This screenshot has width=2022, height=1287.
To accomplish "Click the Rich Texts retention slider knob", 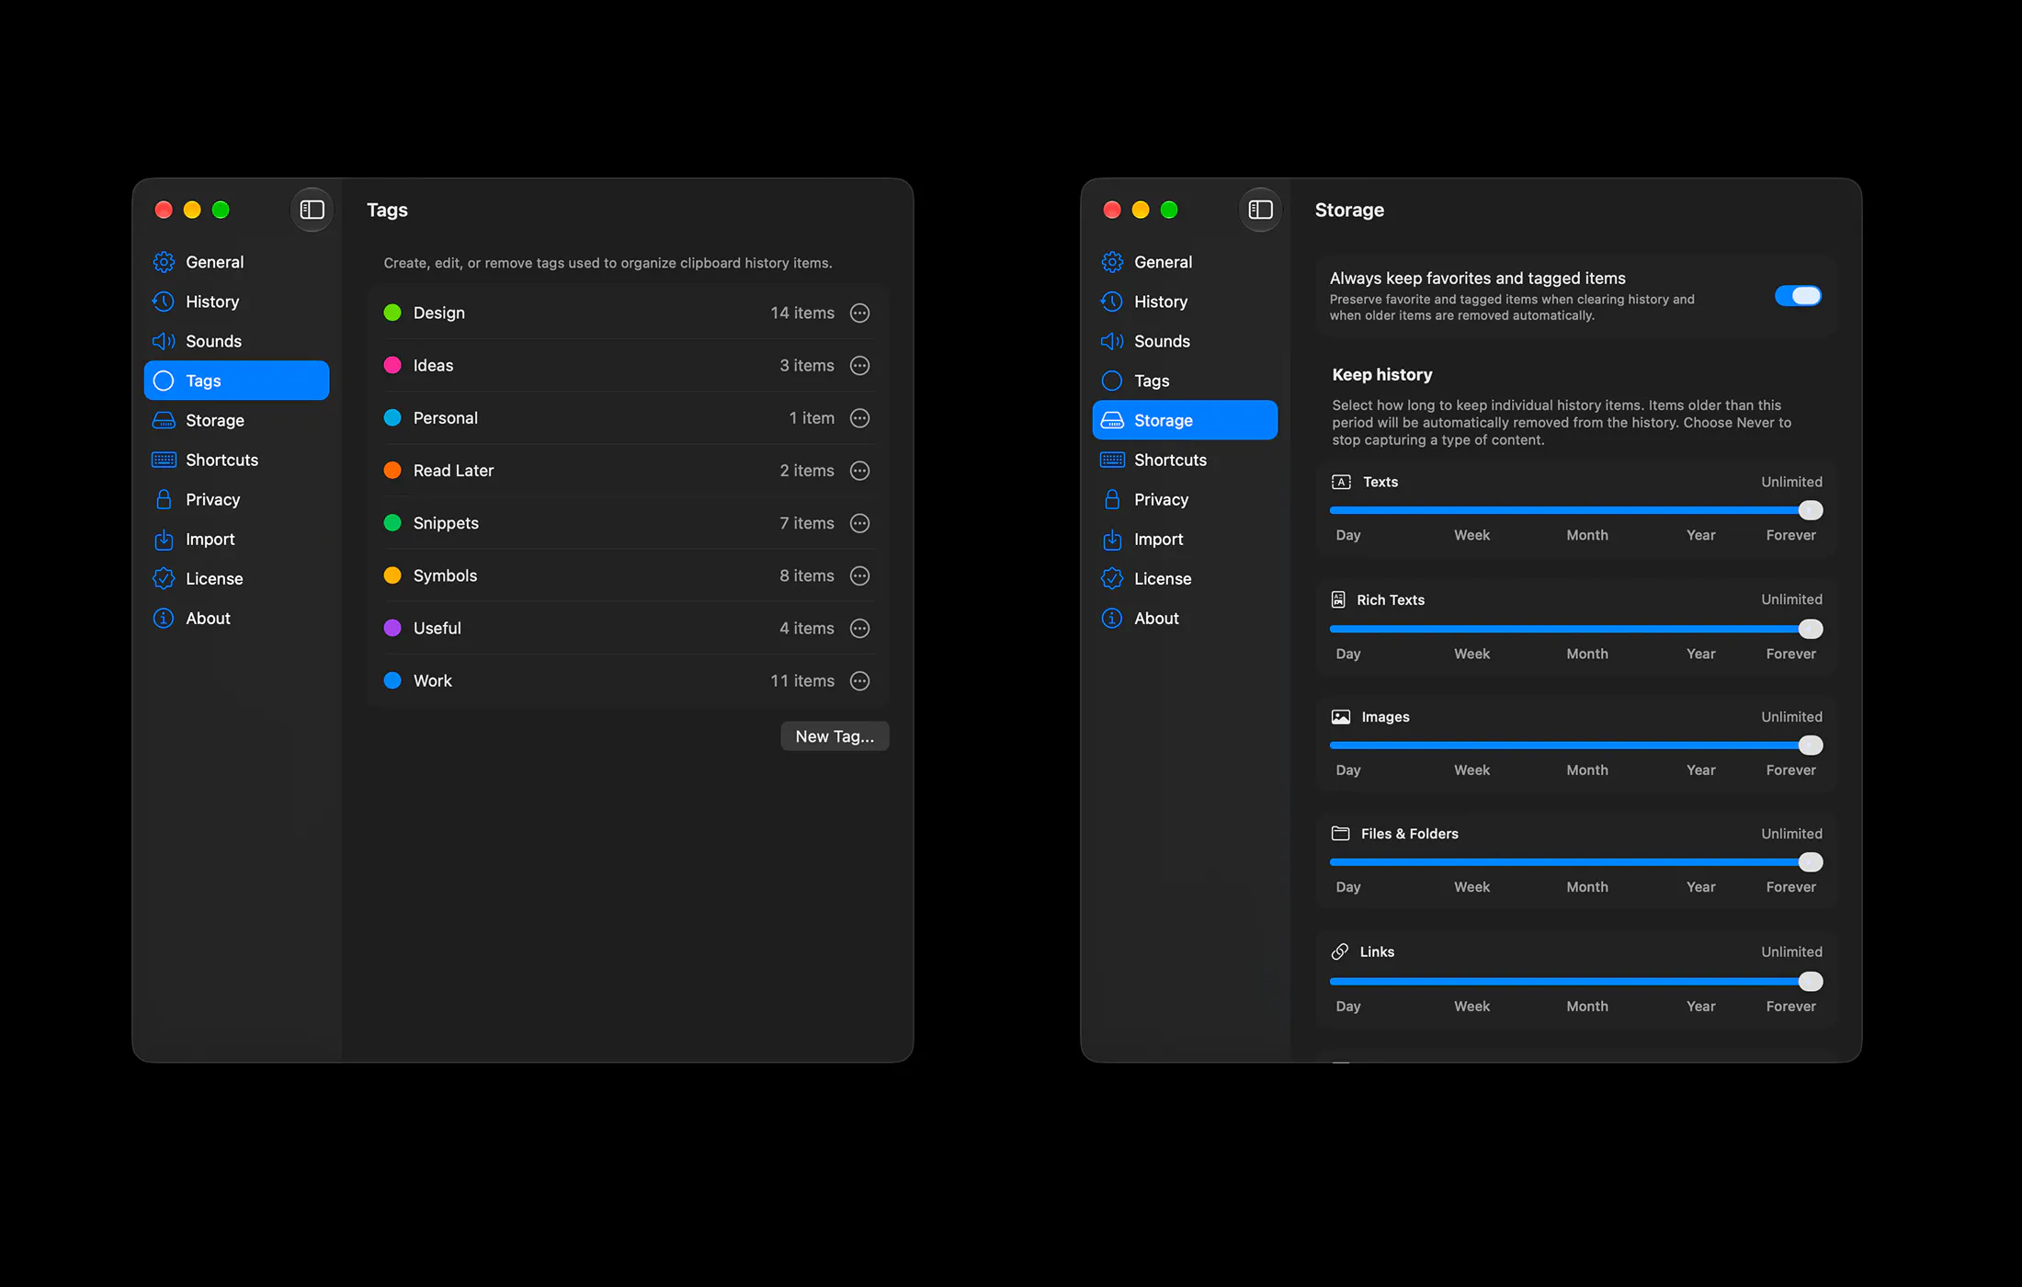I will (x=1810, y=629).
